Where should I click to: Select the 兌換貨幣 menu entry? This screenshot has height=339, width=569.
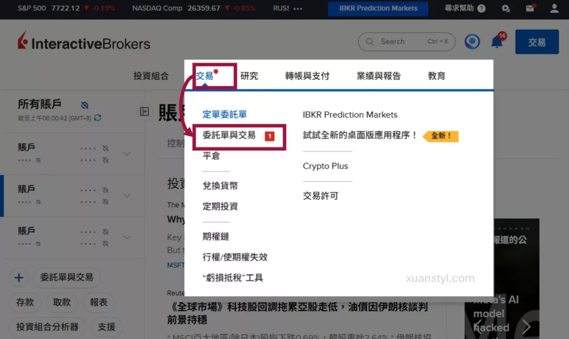pos(220,185)
